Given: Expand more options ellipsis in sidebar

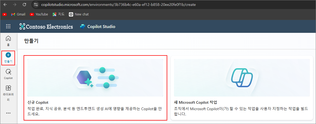Looking at the screenshot, I should tap(8, 113).
